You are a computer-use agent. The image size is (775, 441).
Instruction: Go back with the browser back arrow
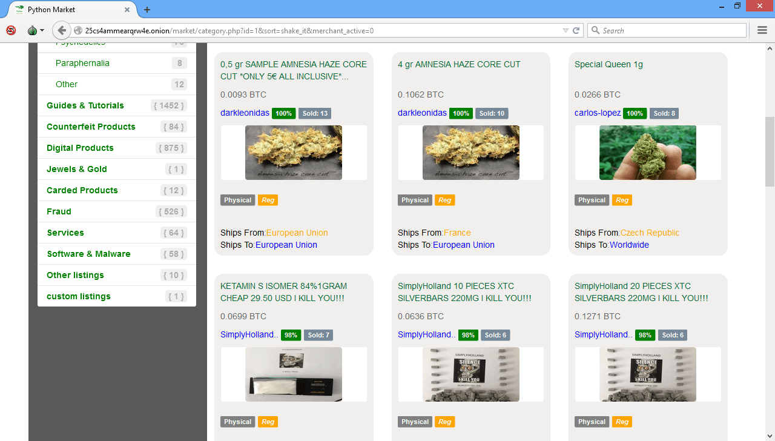[61, 30]
